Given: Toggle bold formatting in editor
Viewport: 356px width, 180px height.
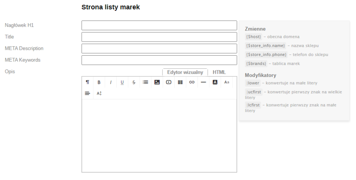Looking at the screenshot, I should (99, 82).
